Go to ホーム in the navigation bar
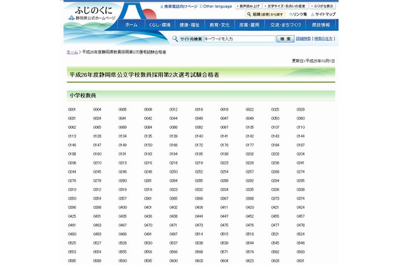Screen dimensions: 399x265 pyautogui.click(x=132, y=25)
